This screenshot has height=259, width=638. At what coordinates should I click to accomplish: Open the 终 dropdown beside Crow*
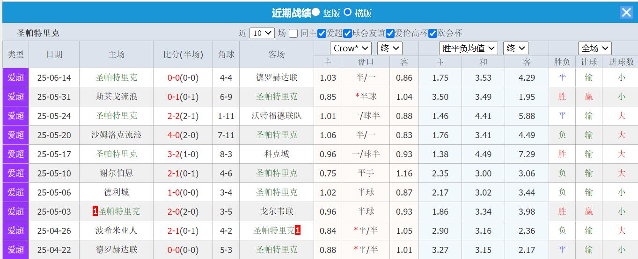tap(389, 48)
